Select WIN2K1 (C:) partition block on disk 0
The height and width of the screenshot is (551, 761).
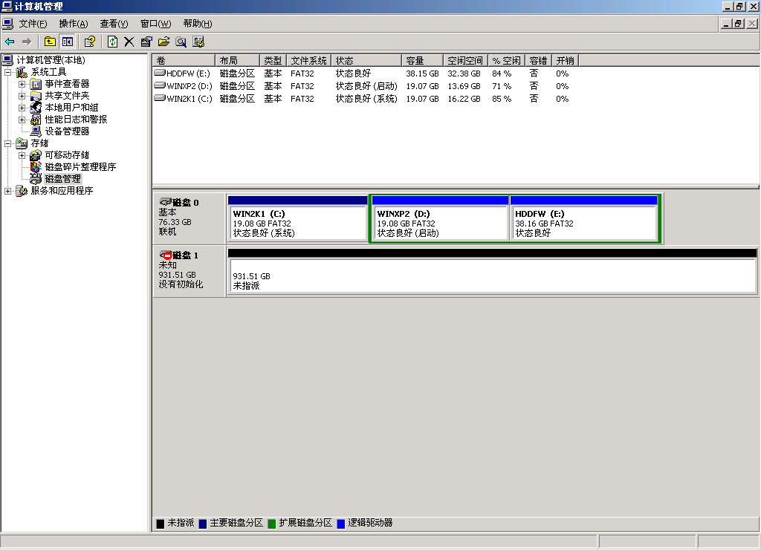(x=297, y=218)
